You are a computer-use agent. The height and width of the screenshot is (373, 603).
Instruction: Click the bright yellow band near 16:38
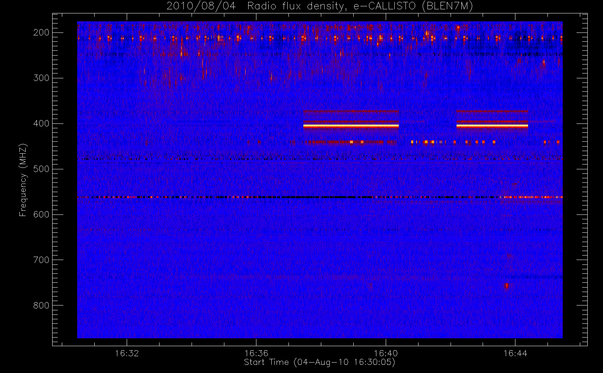click(351, 126)
